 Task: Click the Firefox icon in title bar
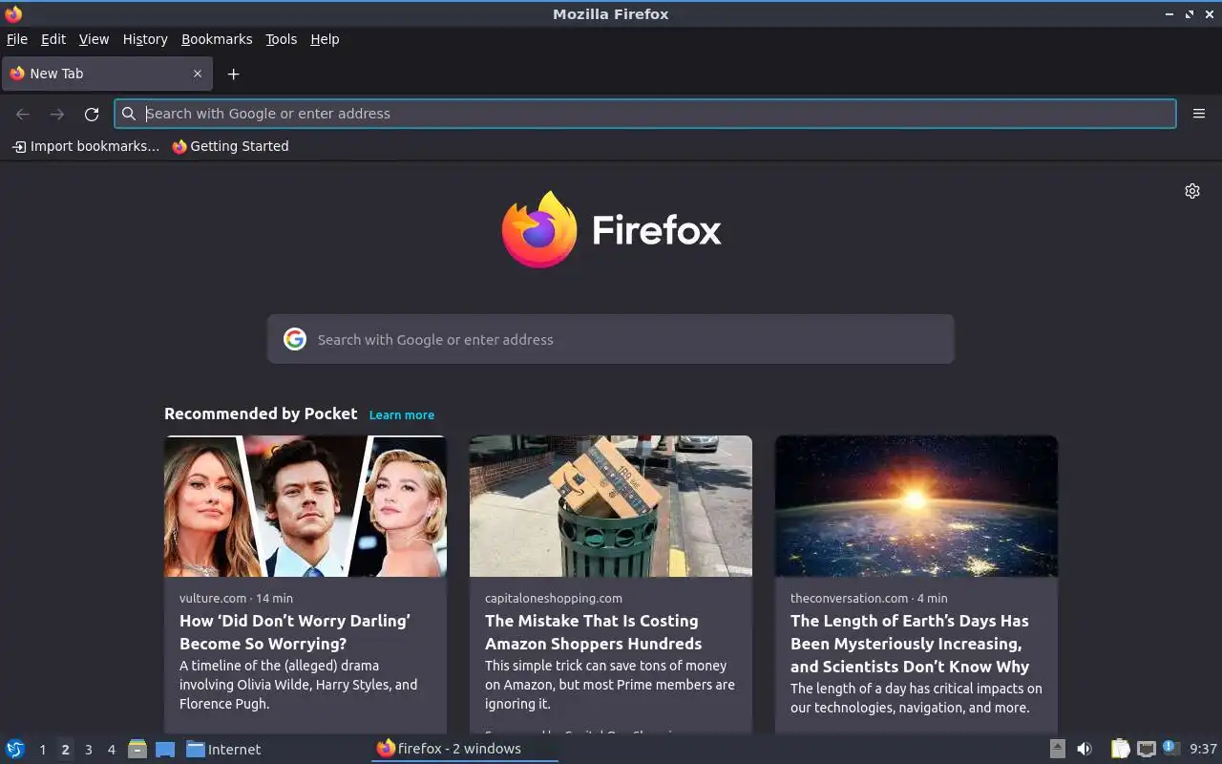point(13,13)
